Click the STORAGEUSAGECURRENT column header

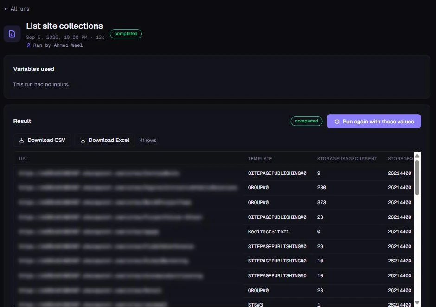(x=347, y=159)
